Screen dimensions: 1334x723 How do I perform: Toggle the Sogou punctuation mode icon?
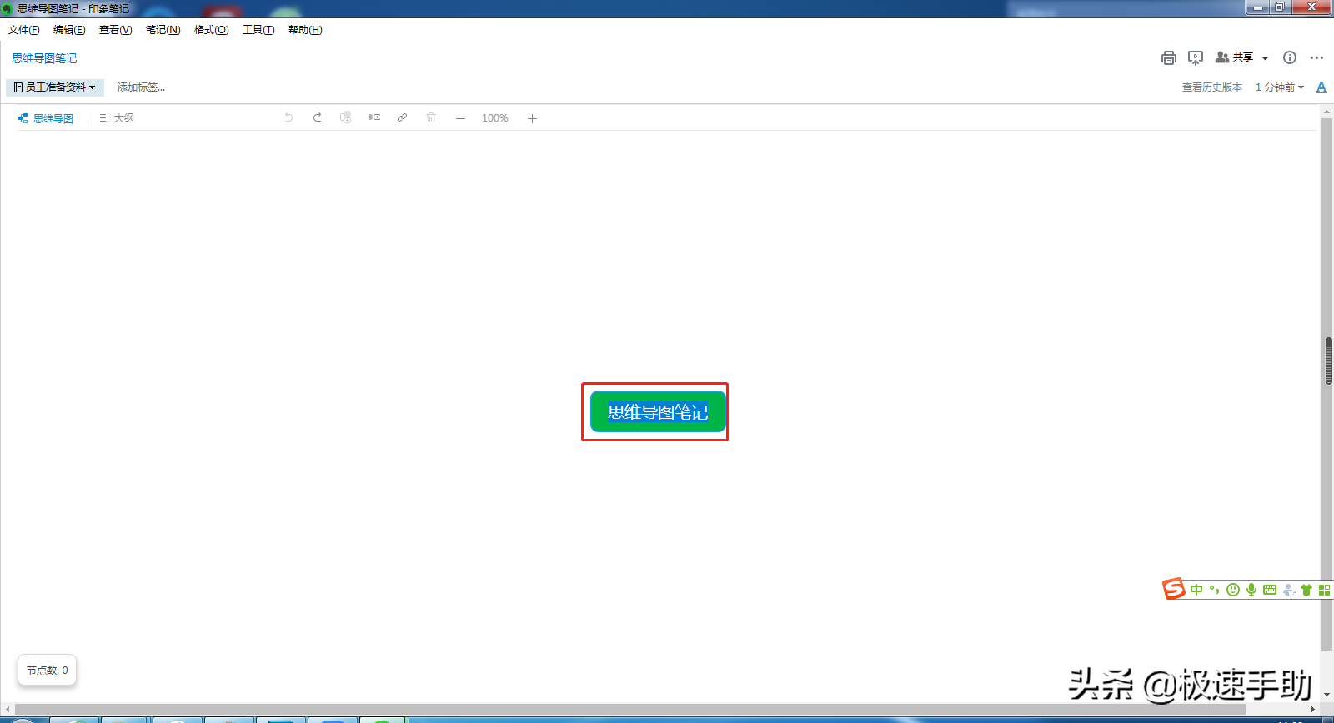1215,590
